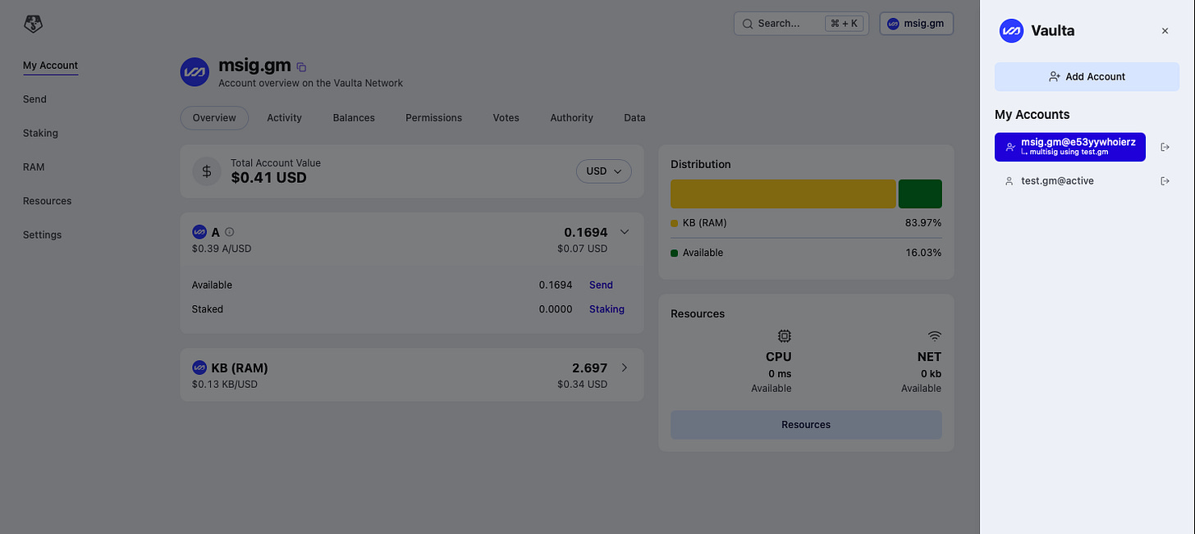Click the Add Account button
Image resolution: width=1195 pixels, height=534 pixels.
(1087, 76)
